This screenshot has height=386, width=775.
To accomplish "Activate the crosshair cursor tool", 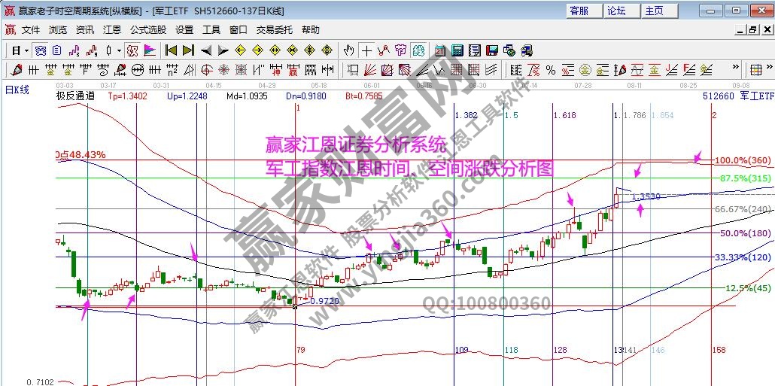I will pos(366,50).
